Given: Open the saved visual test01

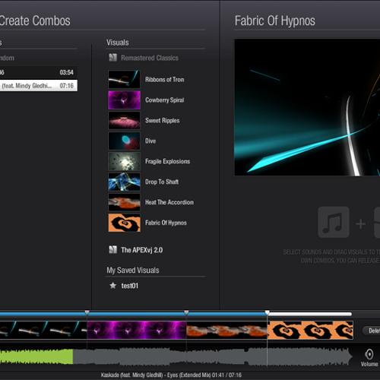Looking at the screenshot, I should tap(130, 286).
